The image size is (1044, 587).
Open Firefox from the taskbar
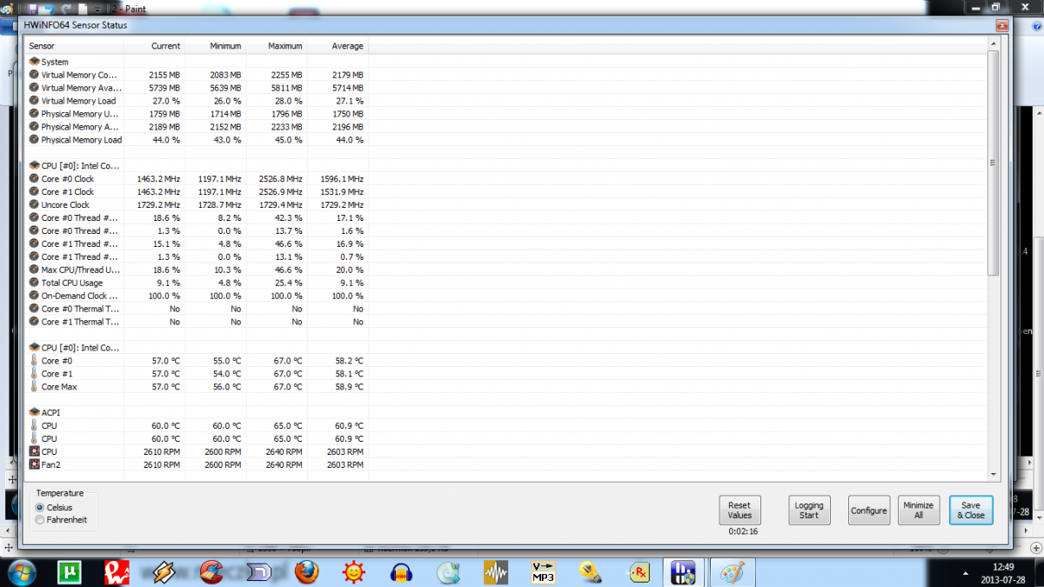305,572
